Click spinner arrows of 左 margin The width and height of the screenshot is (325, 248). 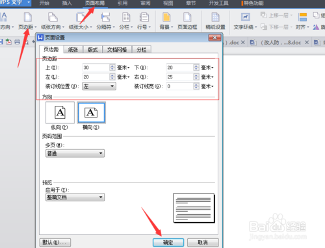click(112, 77)
